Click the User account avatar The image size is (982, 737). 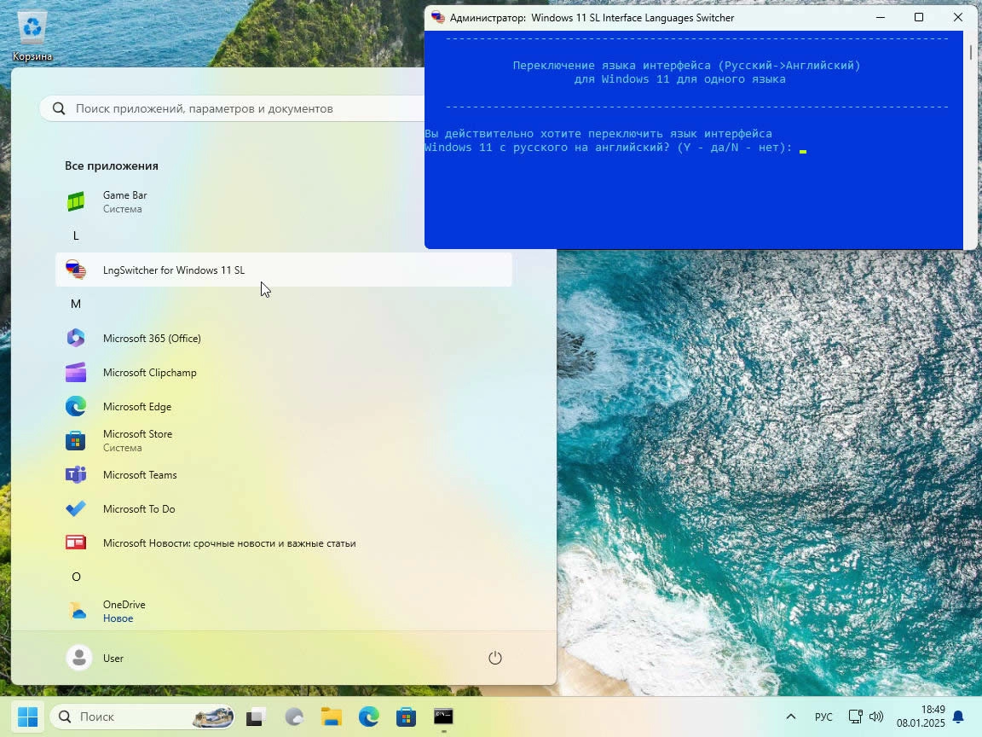79,658
